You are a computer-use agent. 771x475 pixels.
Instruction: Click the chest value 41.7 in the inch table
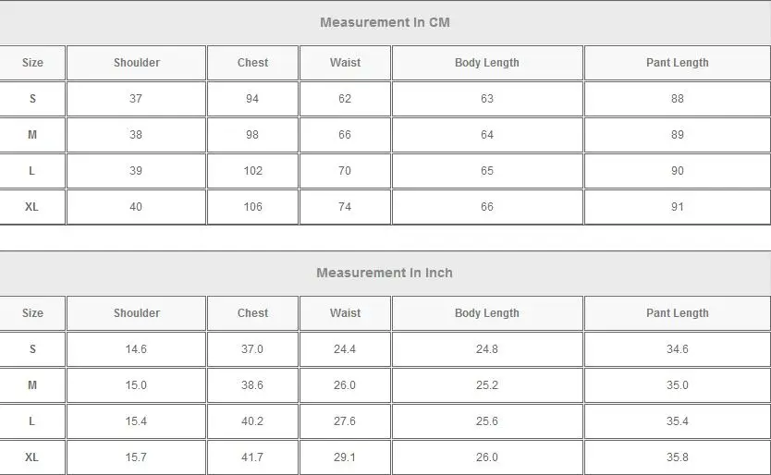[x=252, y=457]
